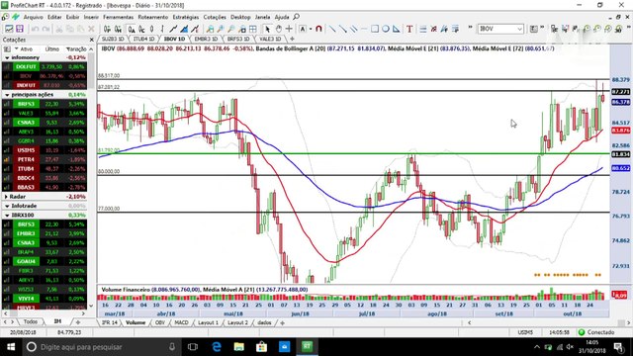The height and width of the screenshot is (356, 633).
Task: Select the rectangle drawing tool
Action: 375,29
